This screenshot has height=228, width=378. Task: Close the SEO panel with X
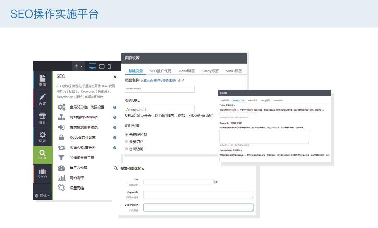click(x=115, y=77)
